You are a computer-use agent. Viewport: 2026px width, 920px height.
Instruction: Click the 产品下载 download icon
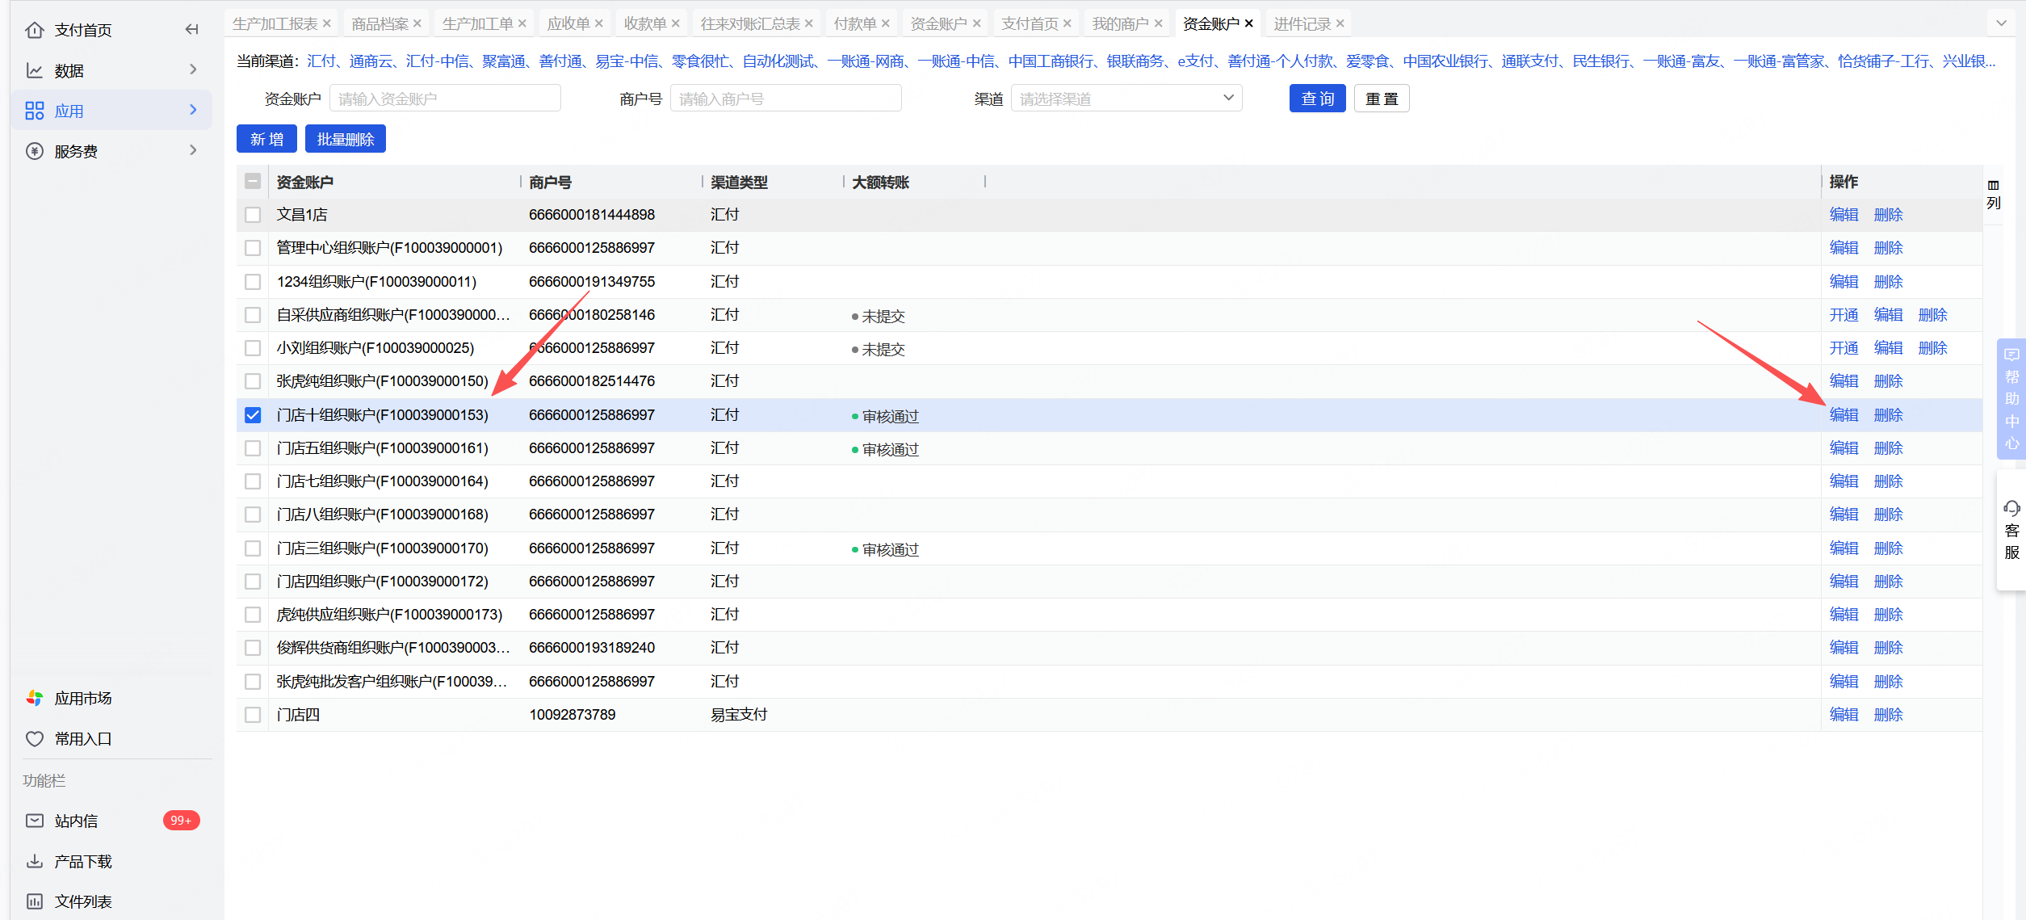pos(34,861)
